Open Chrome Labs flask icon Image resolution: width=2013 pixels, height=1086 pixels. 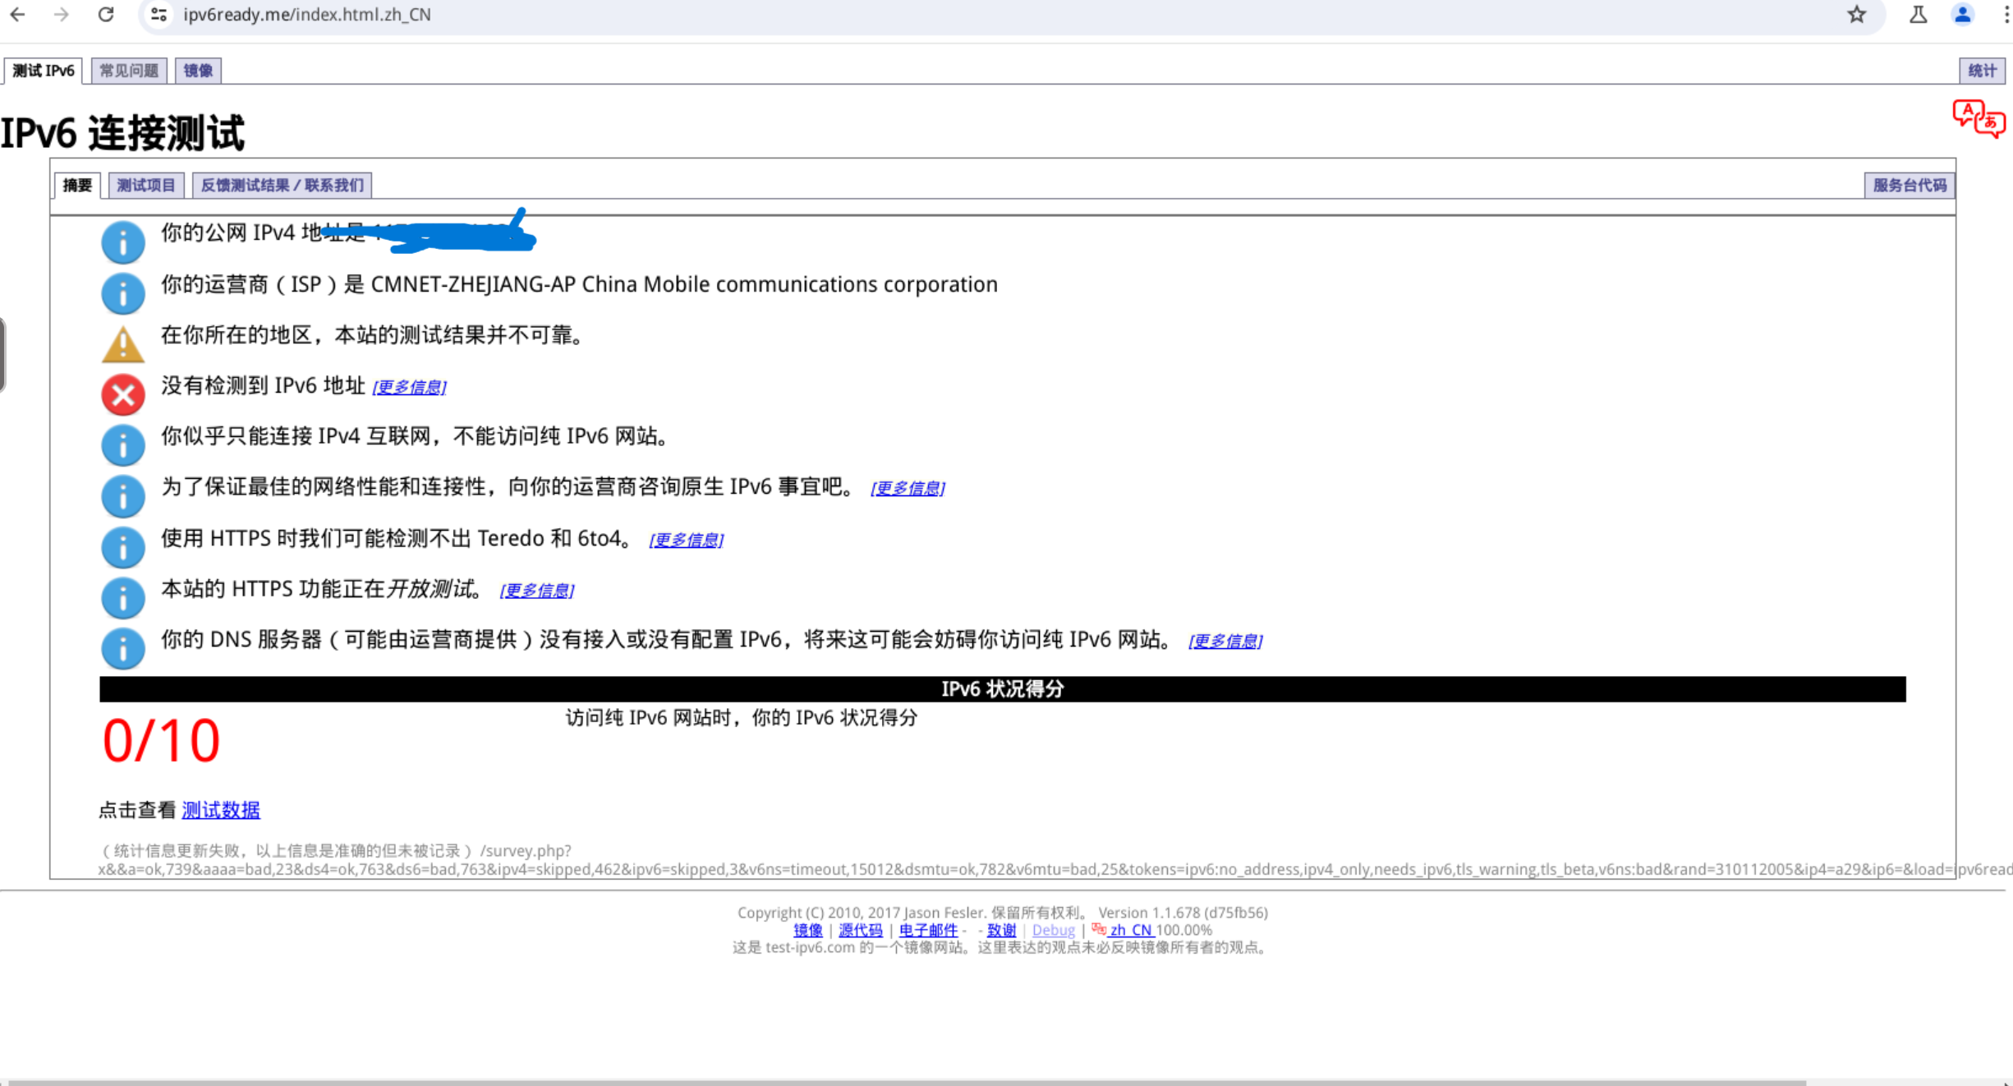[x=1918, y=15]
